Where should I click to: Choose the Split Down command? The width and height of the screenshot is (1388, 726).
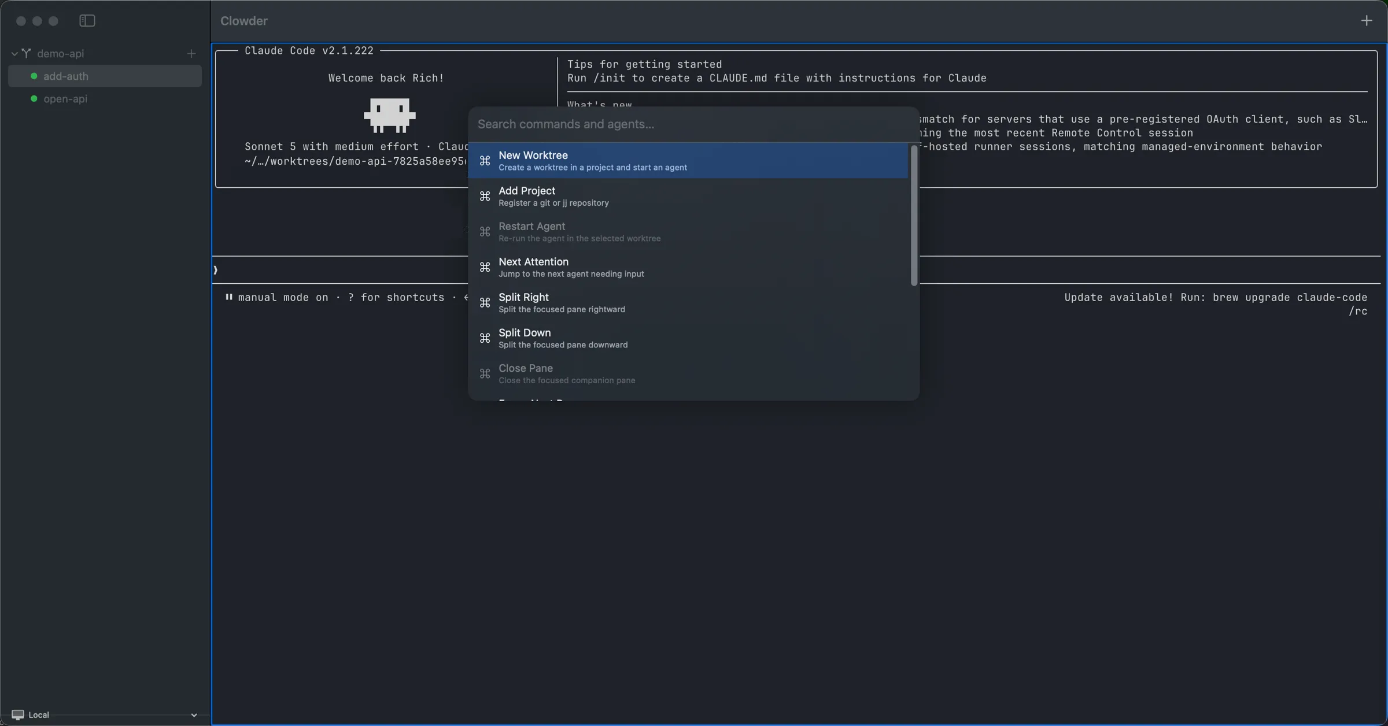(688, 338)
